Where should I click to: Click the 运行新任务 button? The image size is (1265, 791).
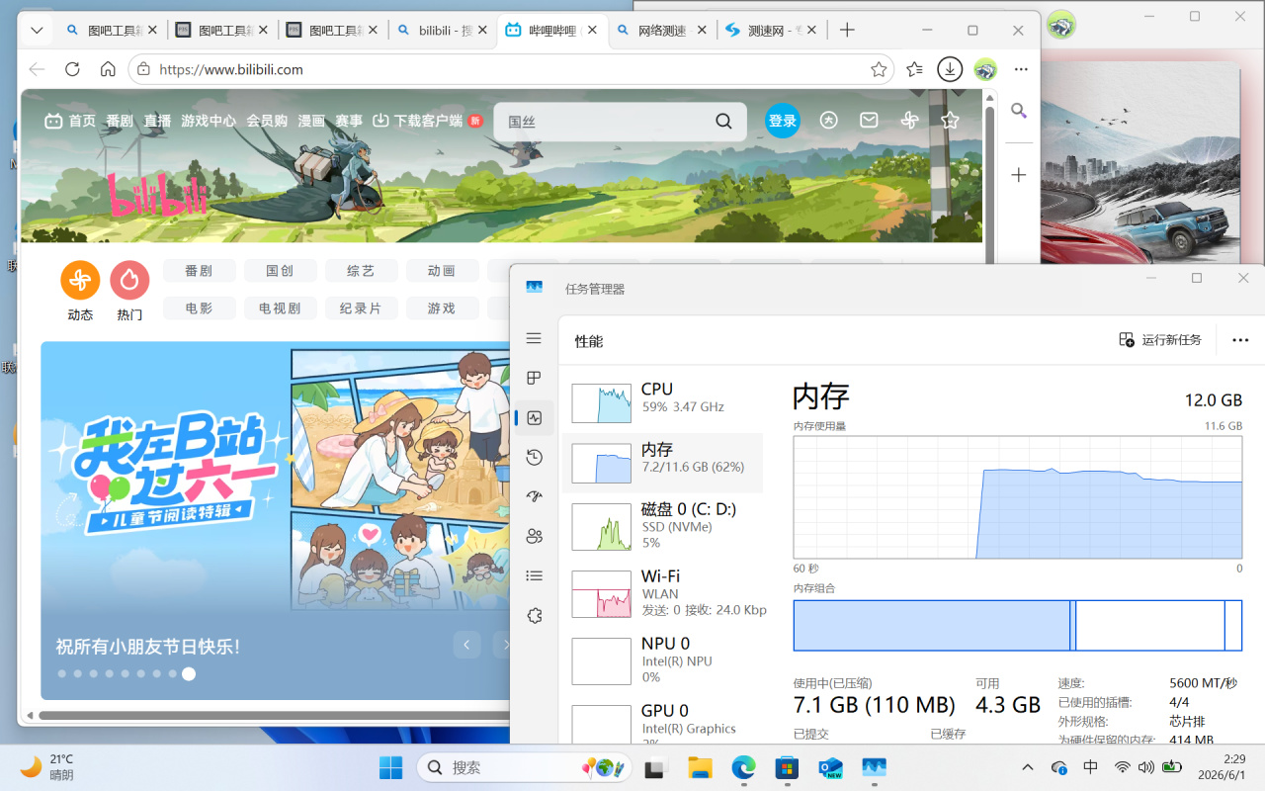(x=1160, y=340)
